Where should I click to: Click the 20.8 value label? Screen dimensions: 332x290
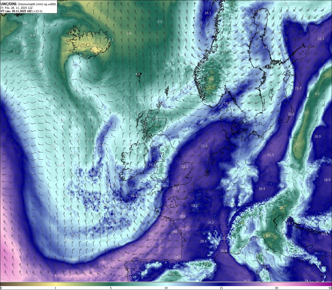pos(224,251)
